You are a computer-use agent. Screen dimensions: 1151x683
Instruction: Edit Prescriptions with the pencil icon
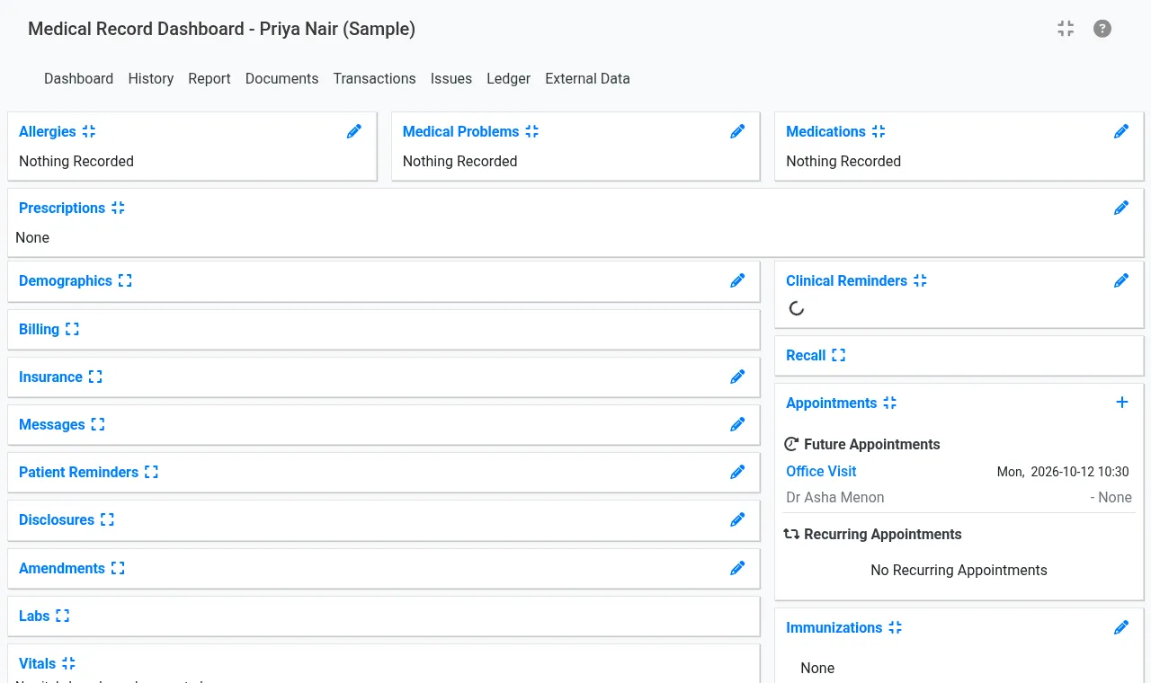[x=1121, y=208]
